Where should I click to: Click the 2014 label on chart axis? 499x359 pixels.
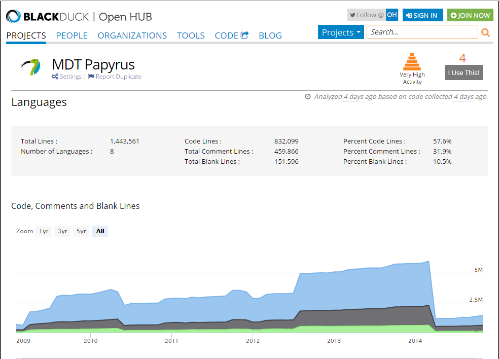pyautogui.click(x=415, y=341)
